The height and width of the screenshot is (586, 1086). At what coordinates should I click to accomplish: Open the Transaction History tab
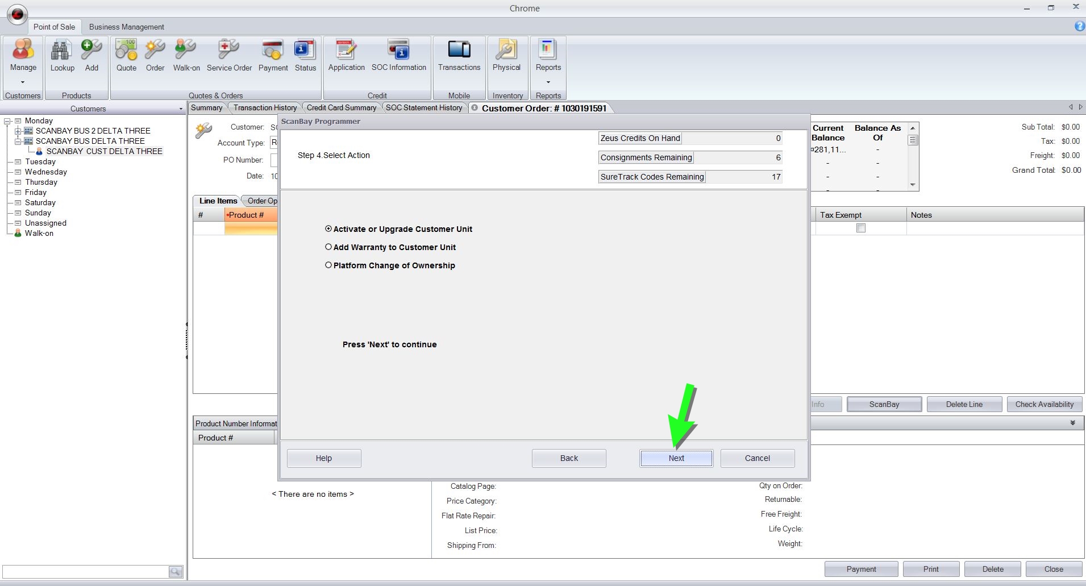tap(265, 108)
